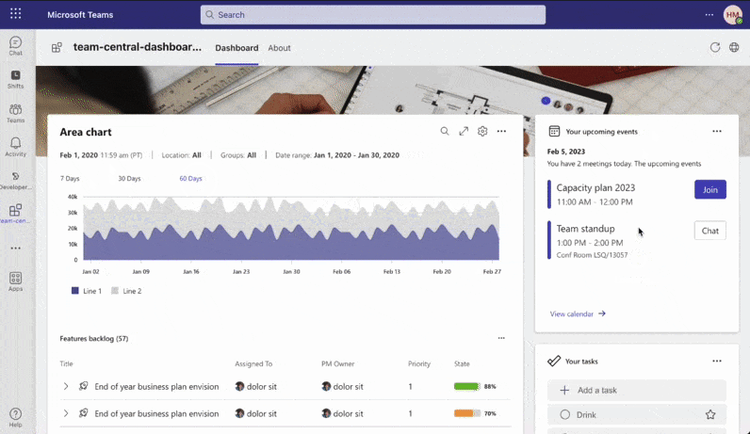This screenshot has width=750, height=434.
Task: Expand the 70% business plan row
Action: coord(66,413)
